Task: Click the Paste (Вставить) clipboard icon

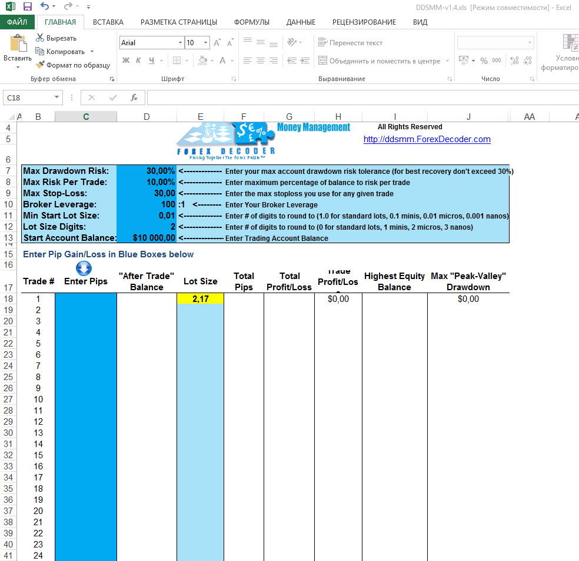Action: point(17,44)
